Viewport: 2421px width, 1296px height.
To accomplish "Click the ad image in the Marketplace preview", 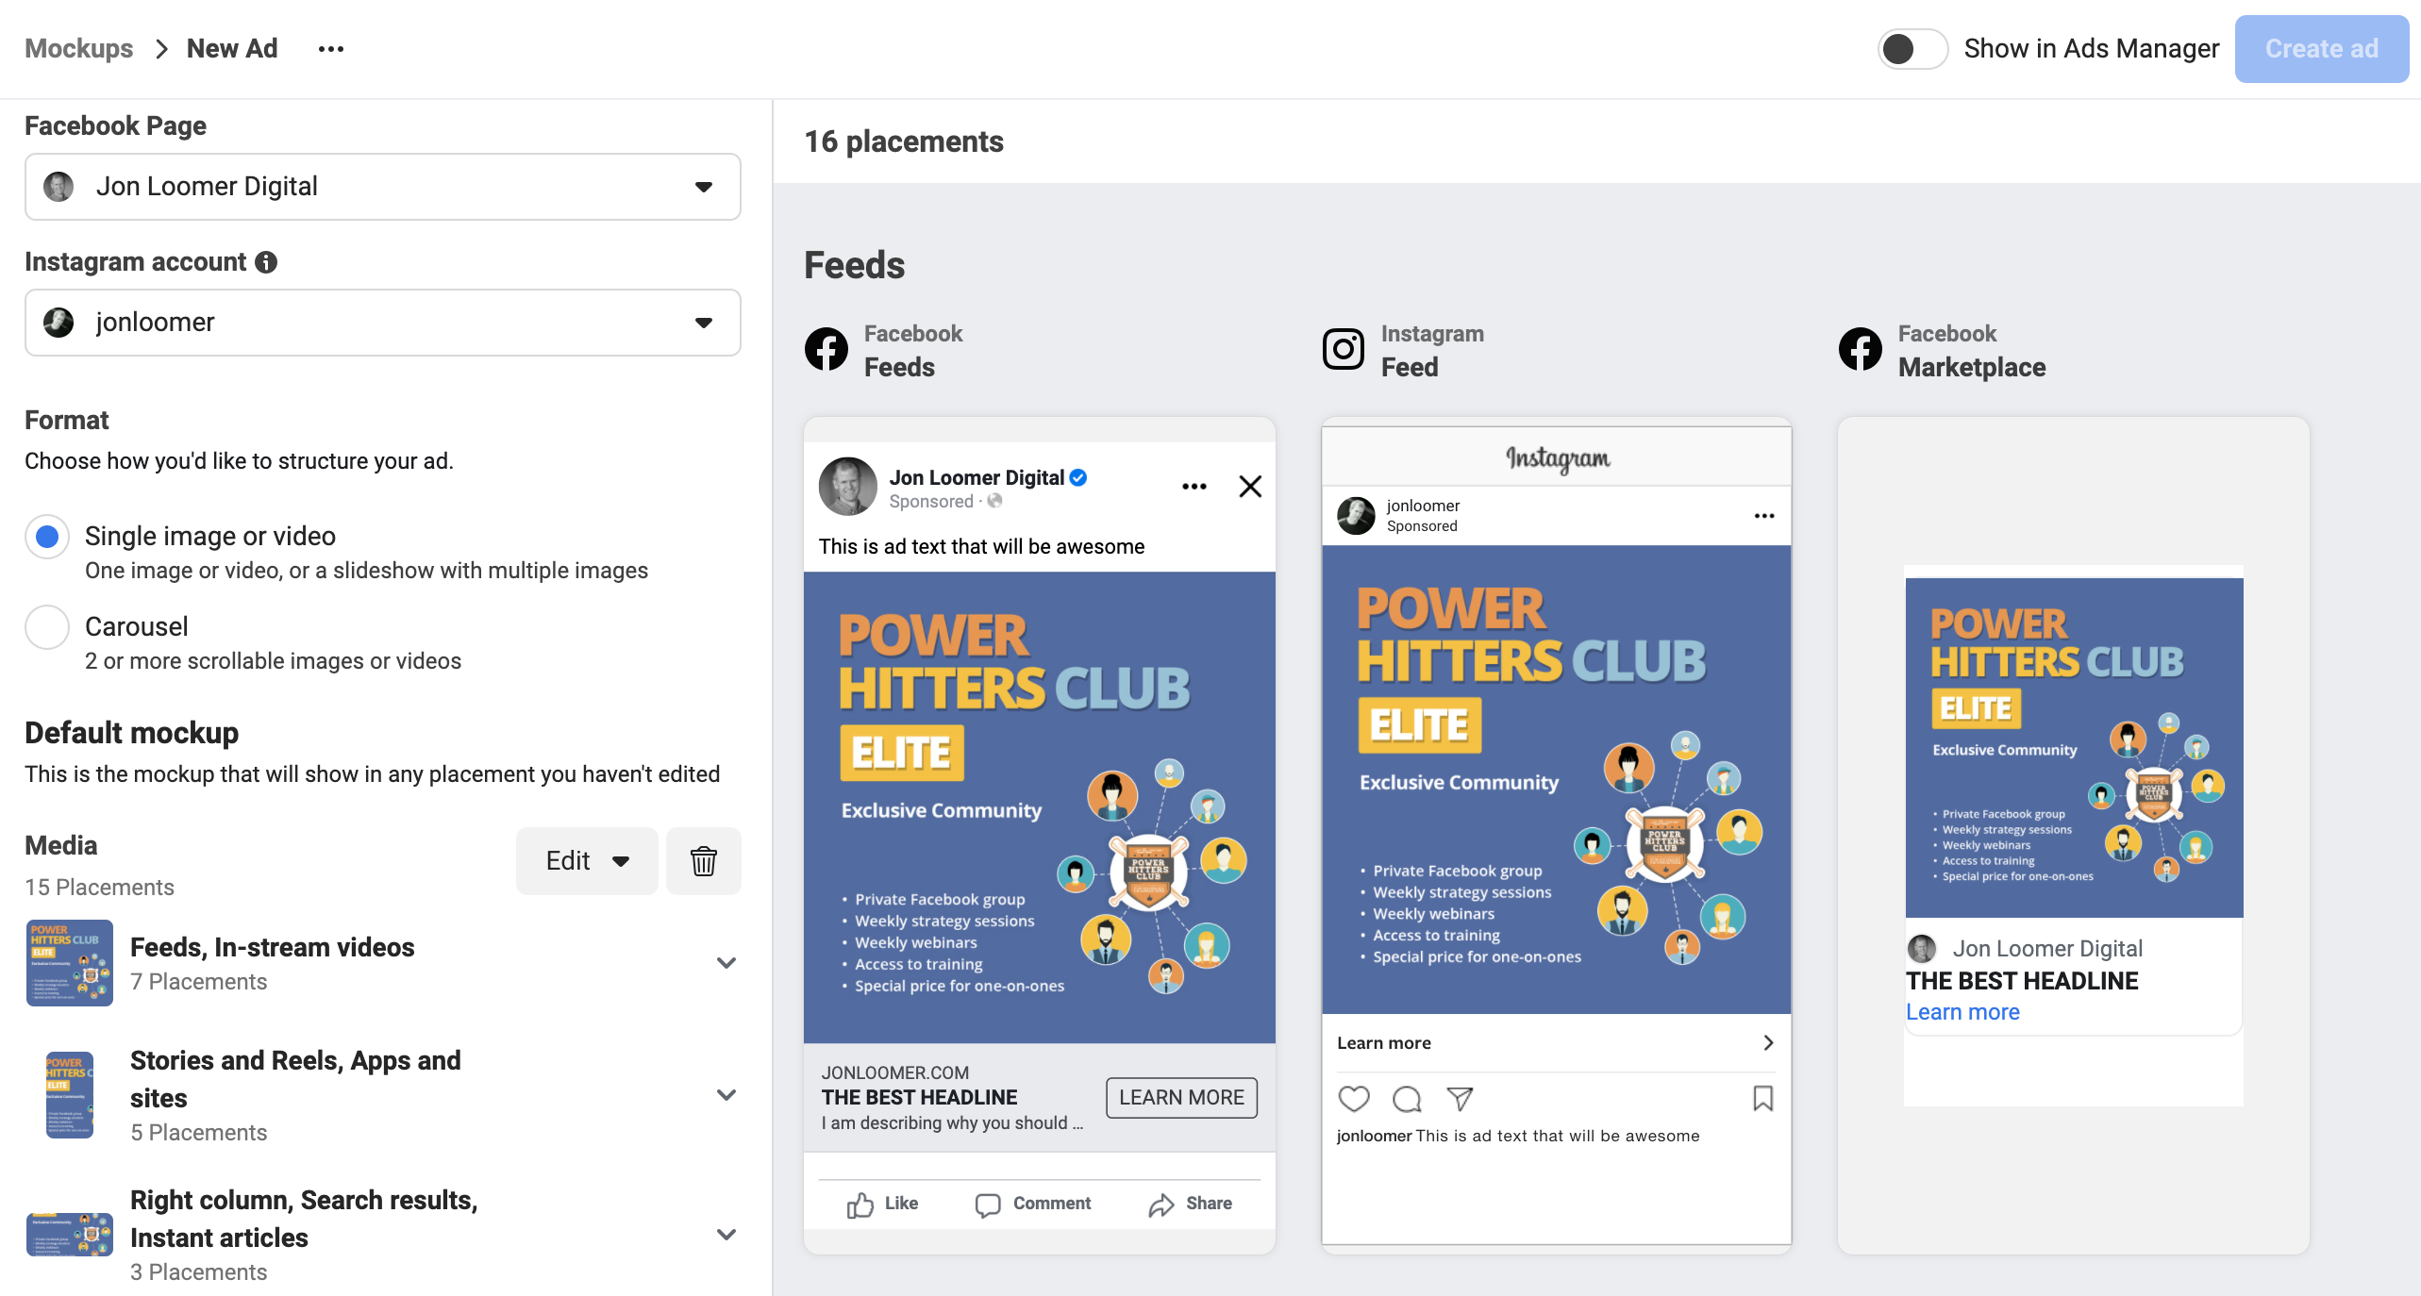I will point(2075,748).
